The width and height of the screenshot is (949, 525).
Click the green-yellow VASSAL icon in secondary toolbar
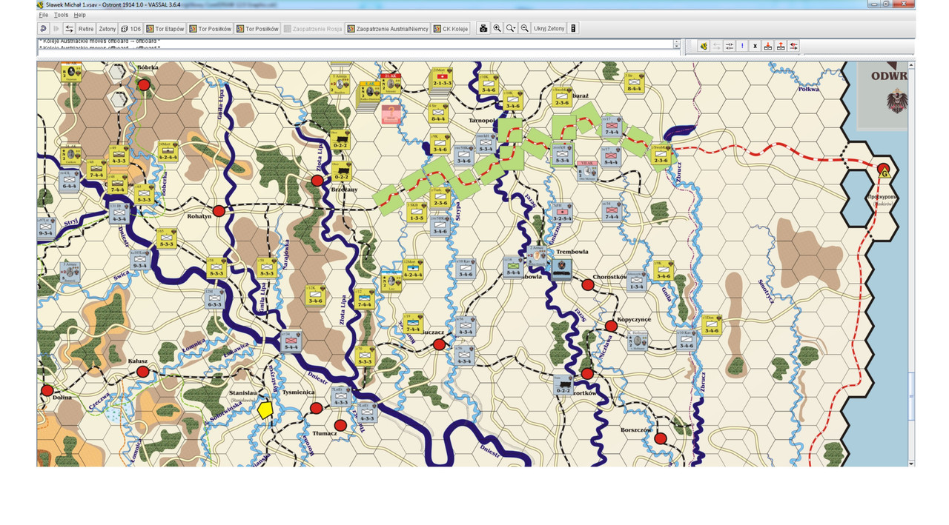(x=704, y=46)
